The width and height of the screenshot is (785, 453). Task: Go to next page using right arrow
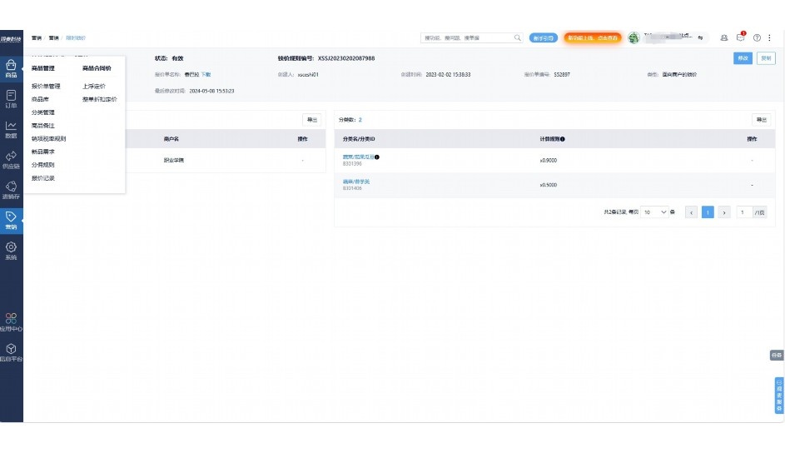723,212
